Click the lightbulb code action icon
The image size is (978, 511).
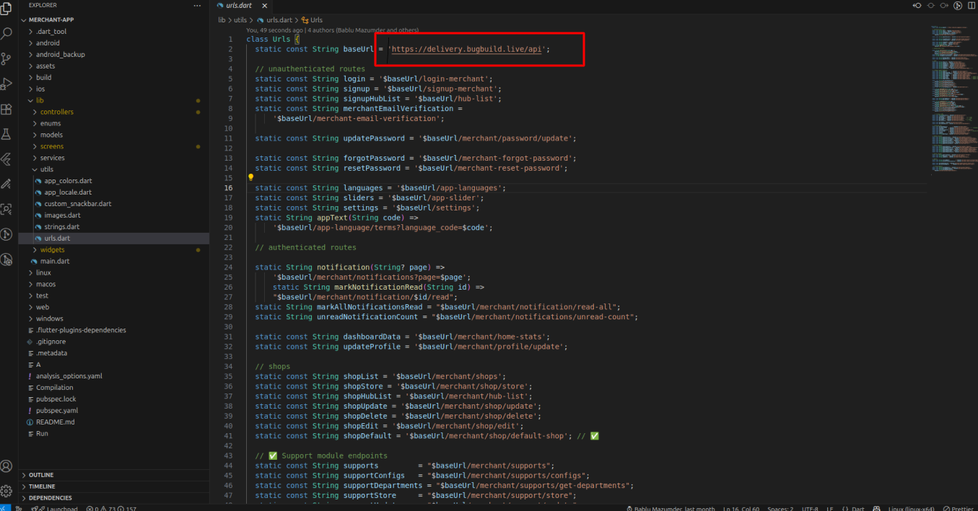(251, 177)
